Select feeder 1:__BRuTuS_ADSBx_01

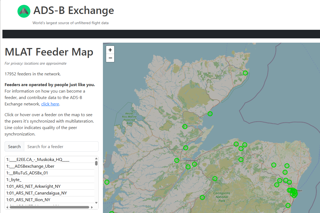click(x=50, y=173)
